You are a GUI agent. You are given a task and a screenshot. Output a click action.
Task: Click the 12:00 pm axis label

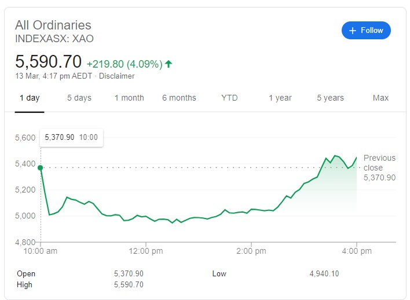[x=146, y=251]
